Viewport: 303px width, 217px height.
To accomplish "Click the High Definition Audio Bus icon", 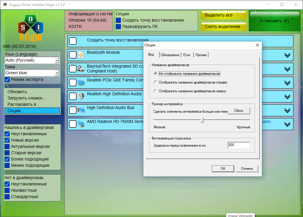I will pos(81,110).
